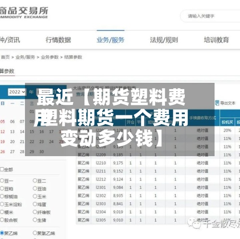Select the 豆油 radio button
Viewport: 240px width, 239px height.
click(x=35, y=189)
